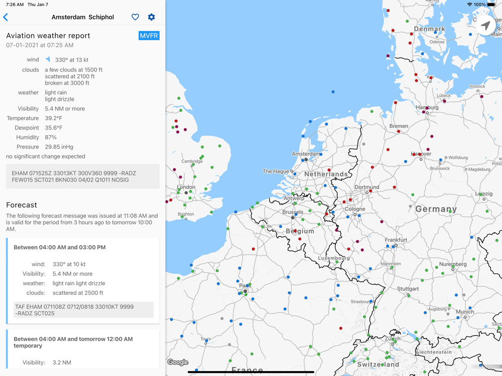
Task: Tap the temporary visibility value 3.2 NM
Action: (x=62, y=362)
